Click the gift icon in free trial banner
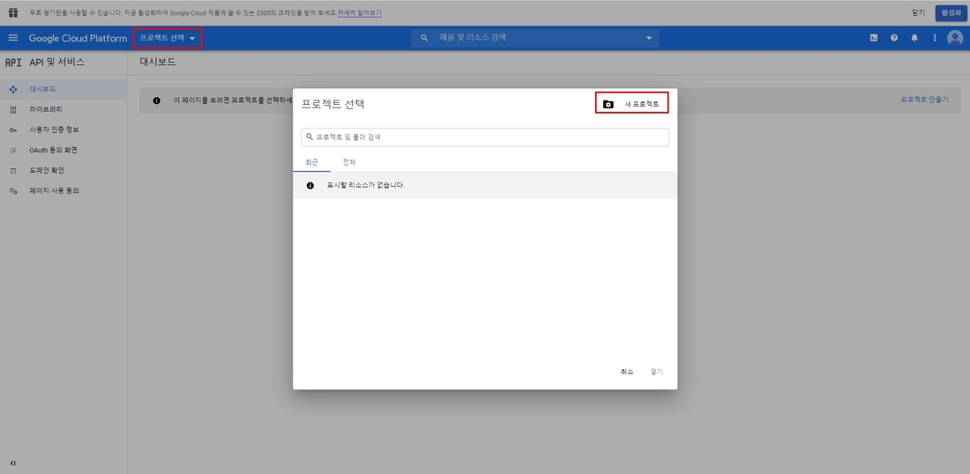The image size is (970, 474). point(13,12)
